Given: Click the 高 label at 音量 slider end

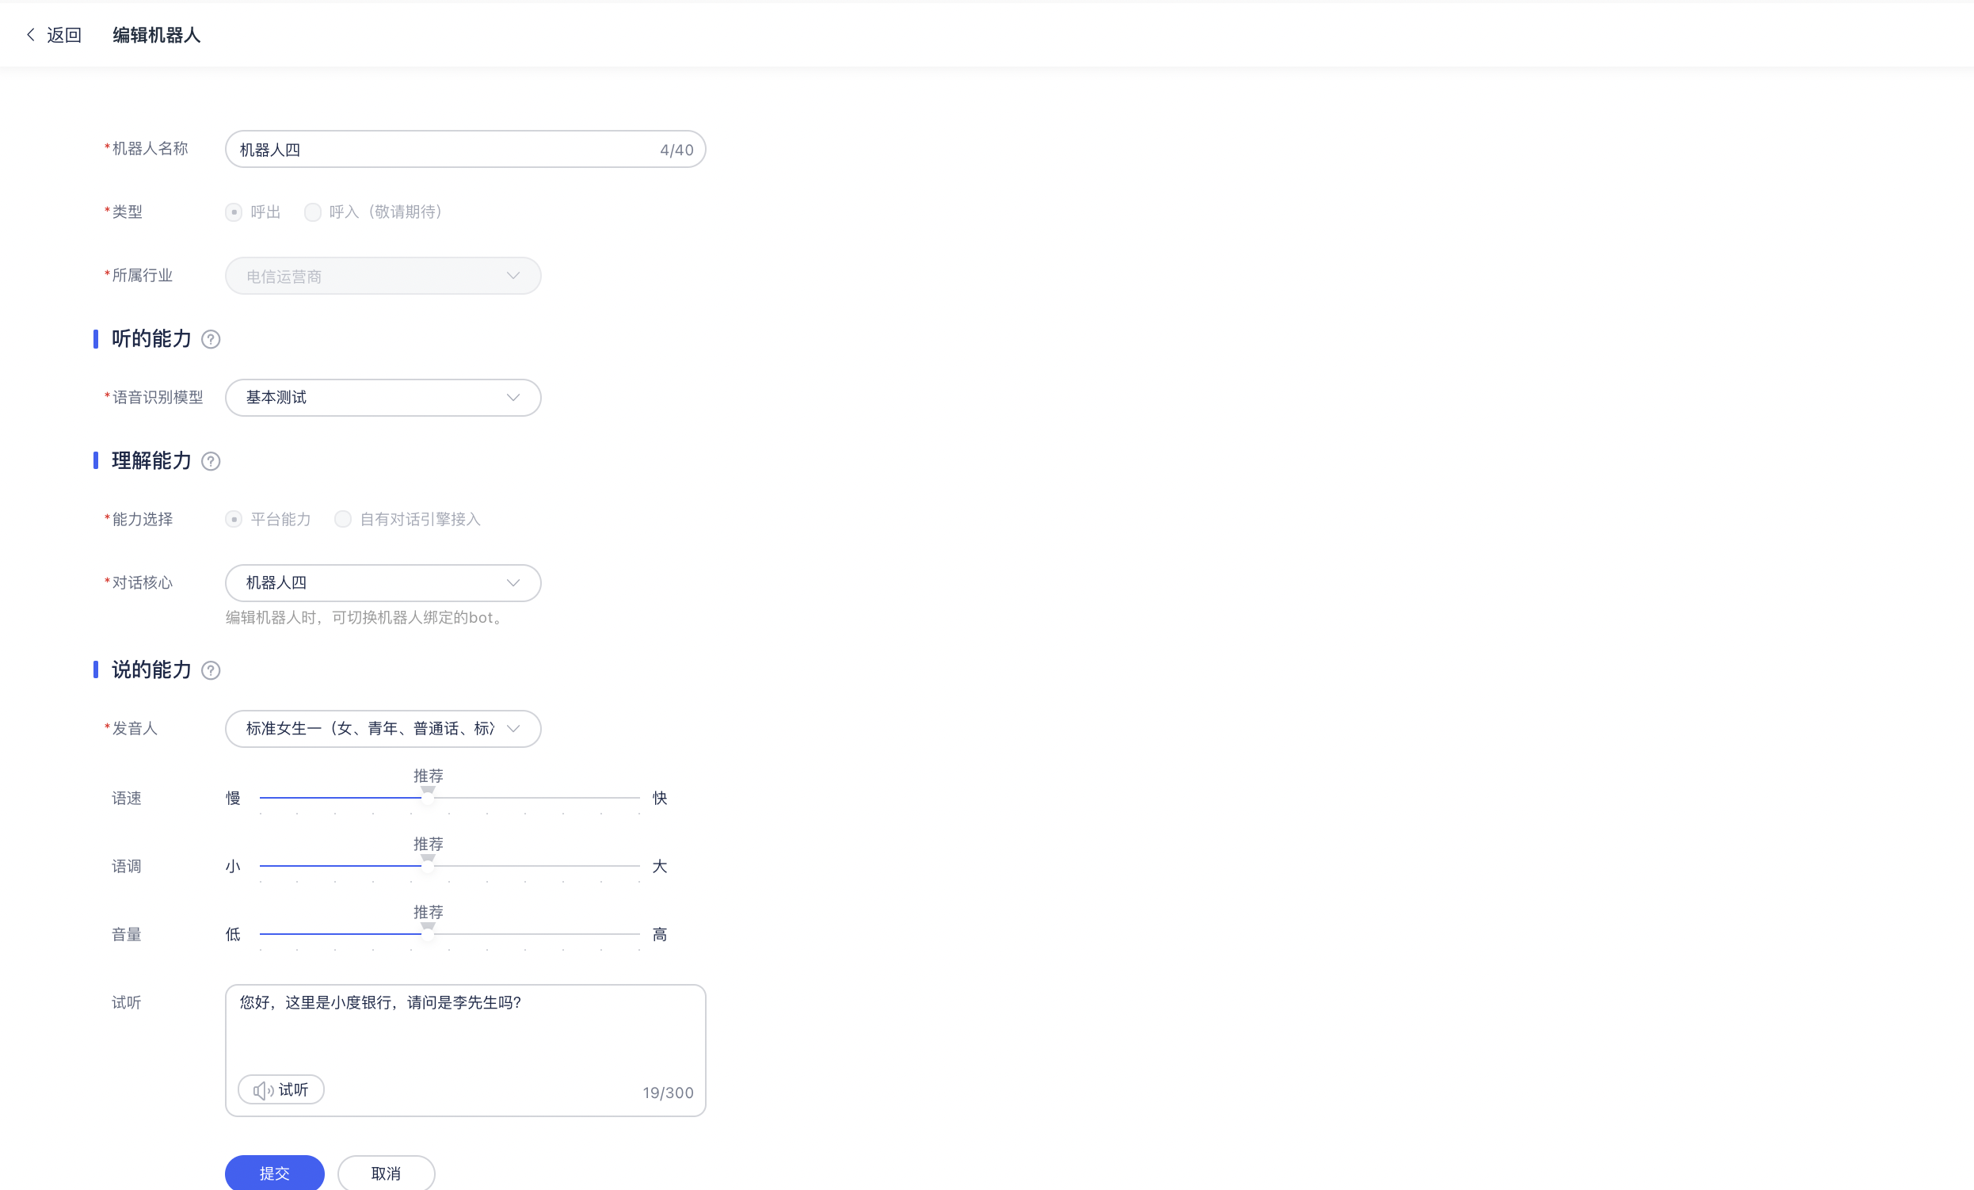Looking at the screenshot, I should (x=660, y=934).
